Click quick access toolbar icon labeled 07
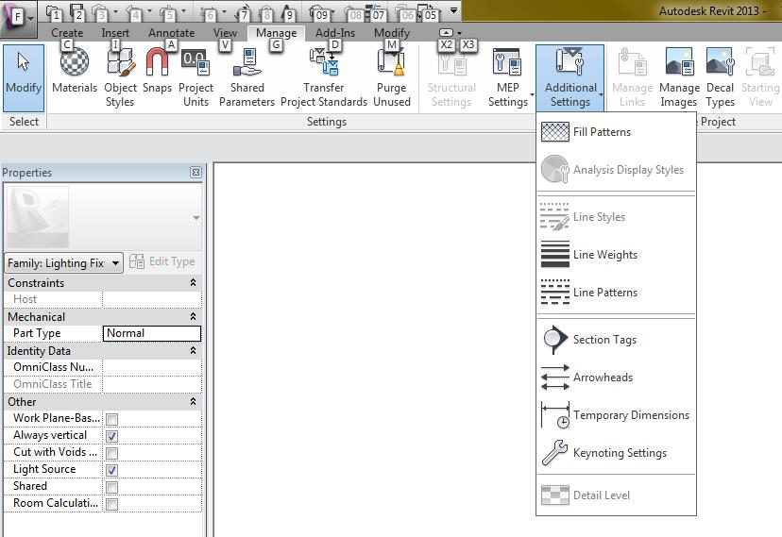Image resolution: width=782 pixels, height=537 pixels. 374,12
